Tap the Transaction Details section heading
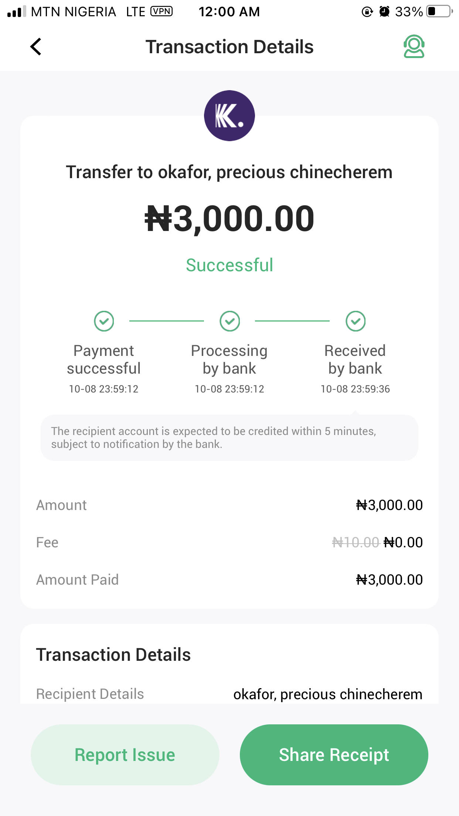This screenshot has height=816, width=459. 113,654
